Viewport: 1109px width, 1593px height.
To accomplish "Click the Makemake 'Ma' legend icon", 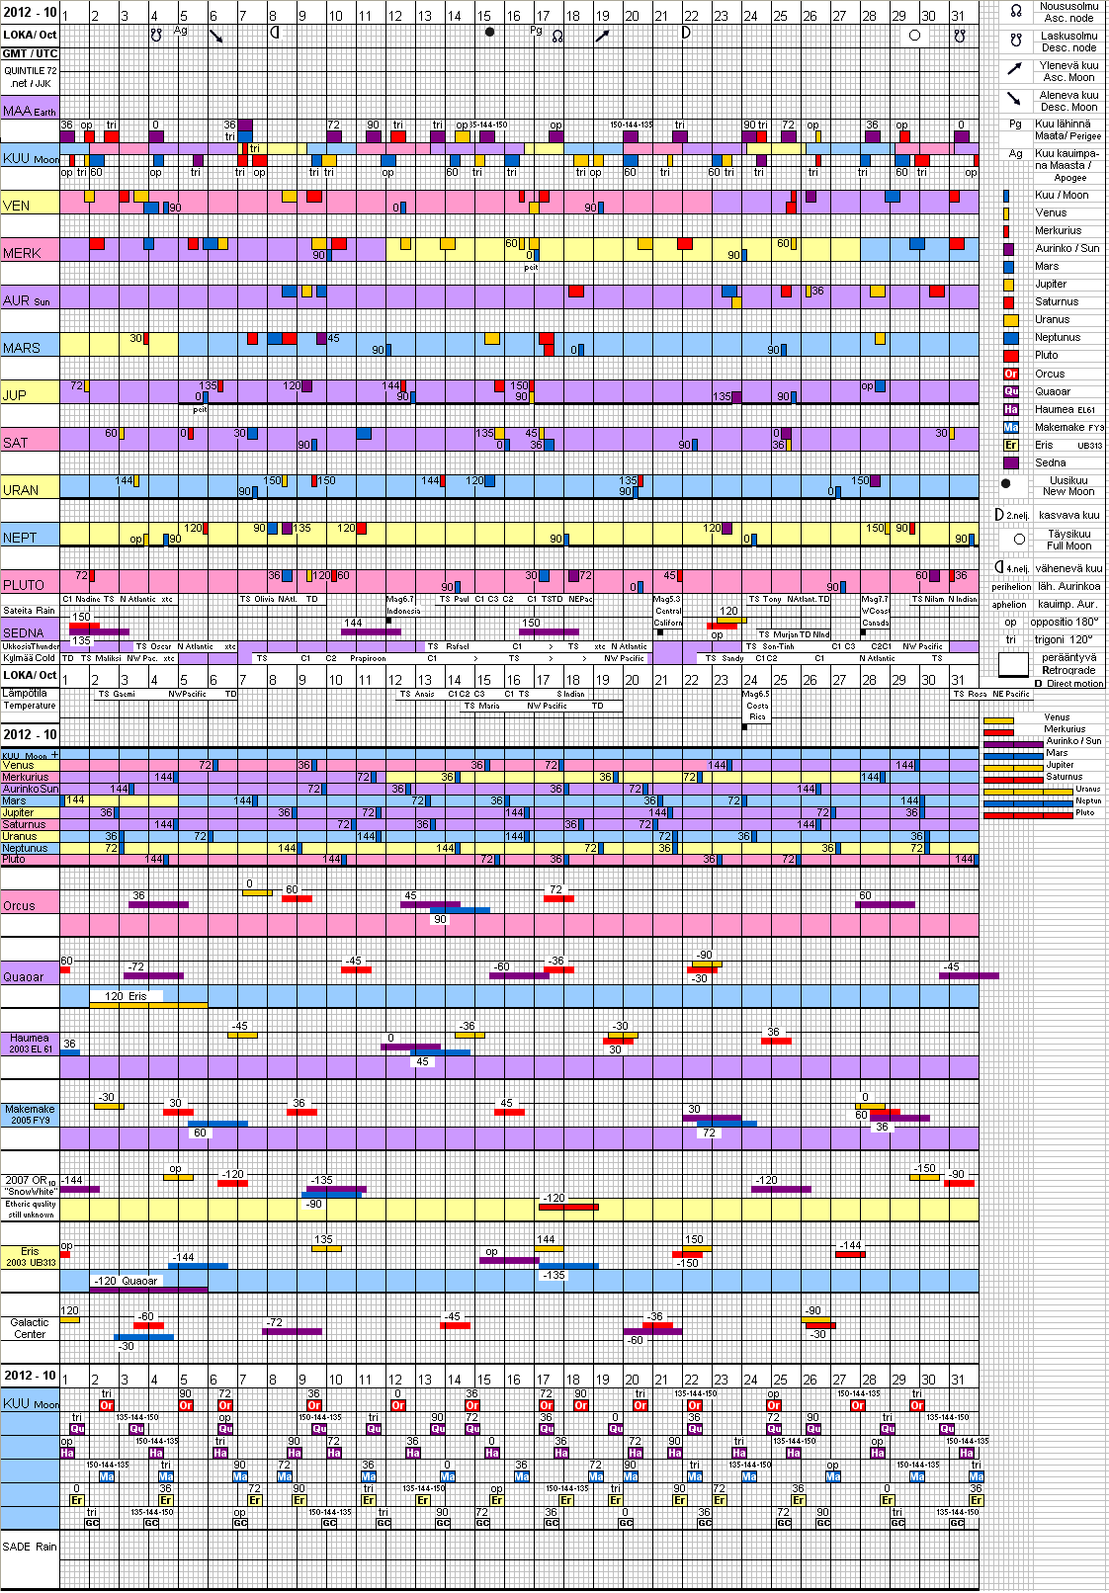I will click(x=1010, y=427).
